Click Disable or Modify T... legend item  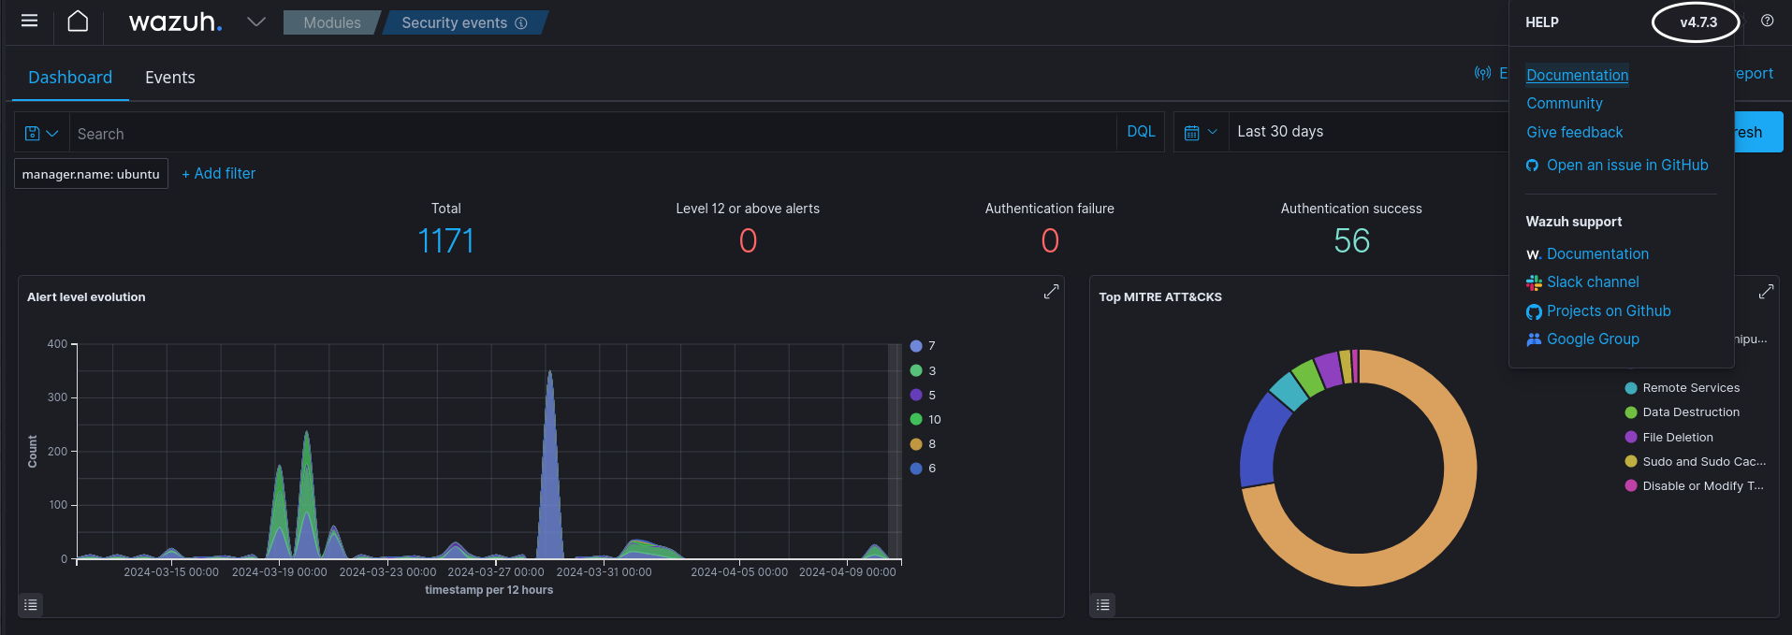click(x=1695, y=485)
